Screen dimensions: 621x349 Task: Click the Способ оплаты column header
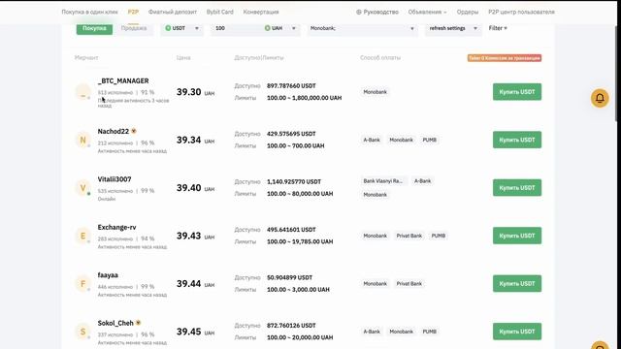pos(380,58)
